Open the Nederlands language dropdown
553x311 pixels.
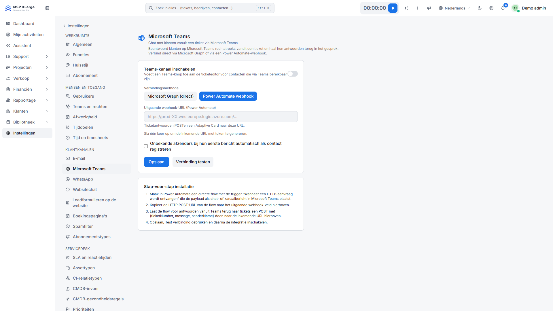(454, 8)
